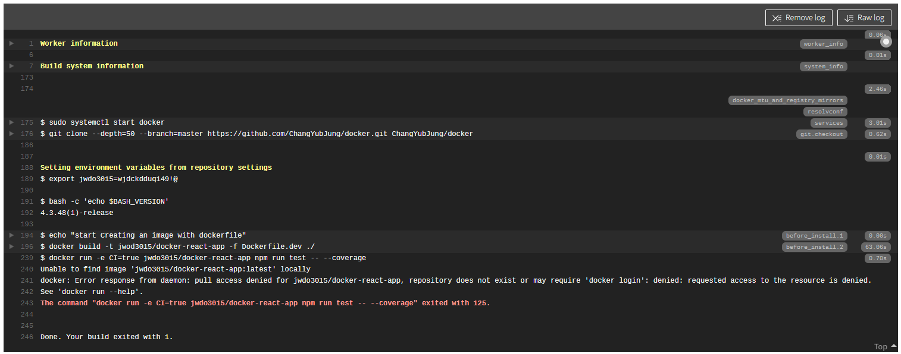
Task: Click line number 243 of the log
Action: click(x=27, y=303)
